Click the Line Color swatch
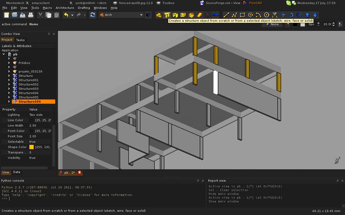The height and width of the screenshot is (215, 345). pyautogui.click(x=31, y=120)
